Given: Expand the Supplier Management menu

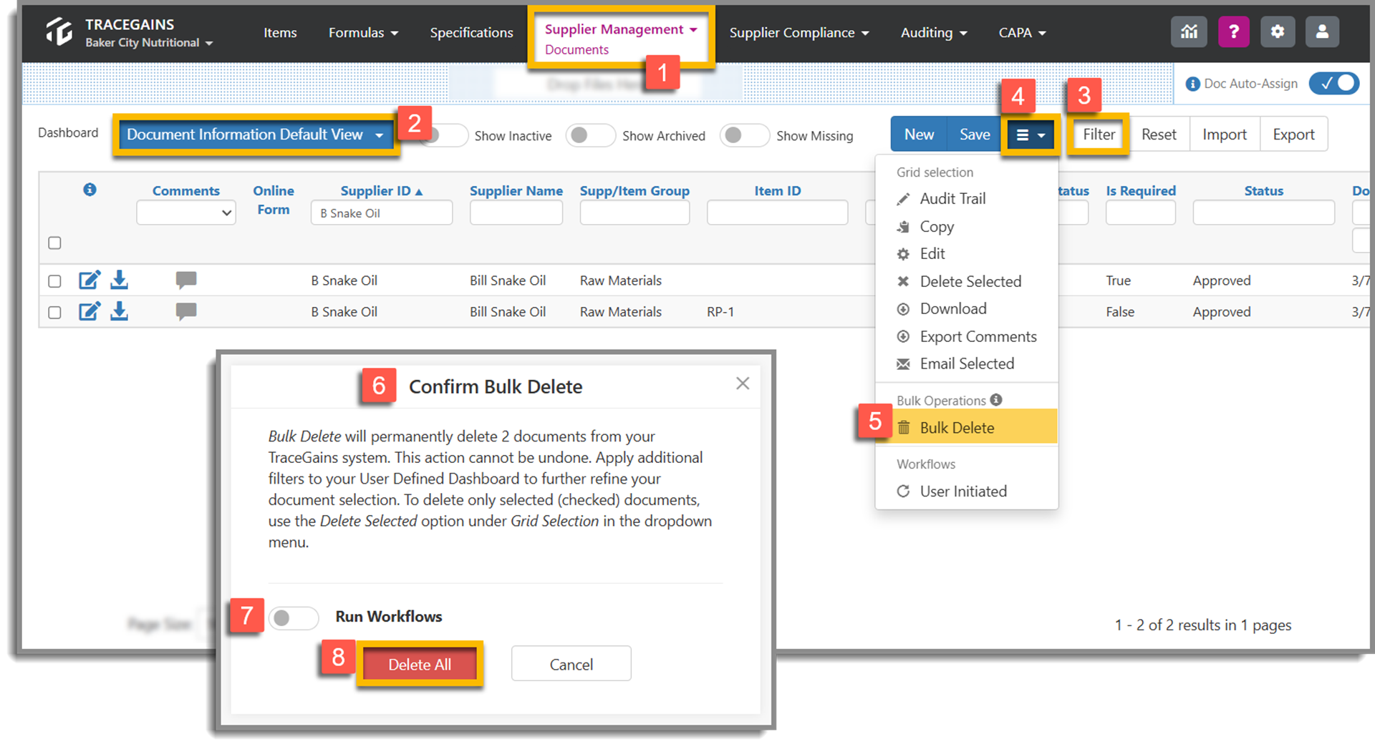Looking at the screenshot, I should [x=620, y=29].
